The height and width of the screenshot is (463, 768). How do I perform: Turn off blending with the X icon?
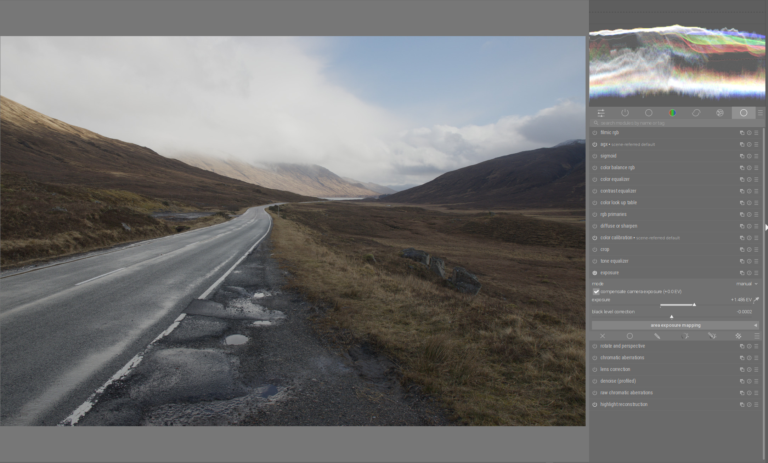[603, 336]
